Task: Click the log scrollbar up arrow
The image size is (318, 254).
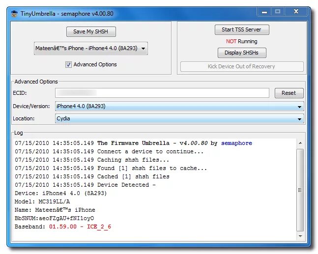Action: pyautogui.click(x=300, y=143)
